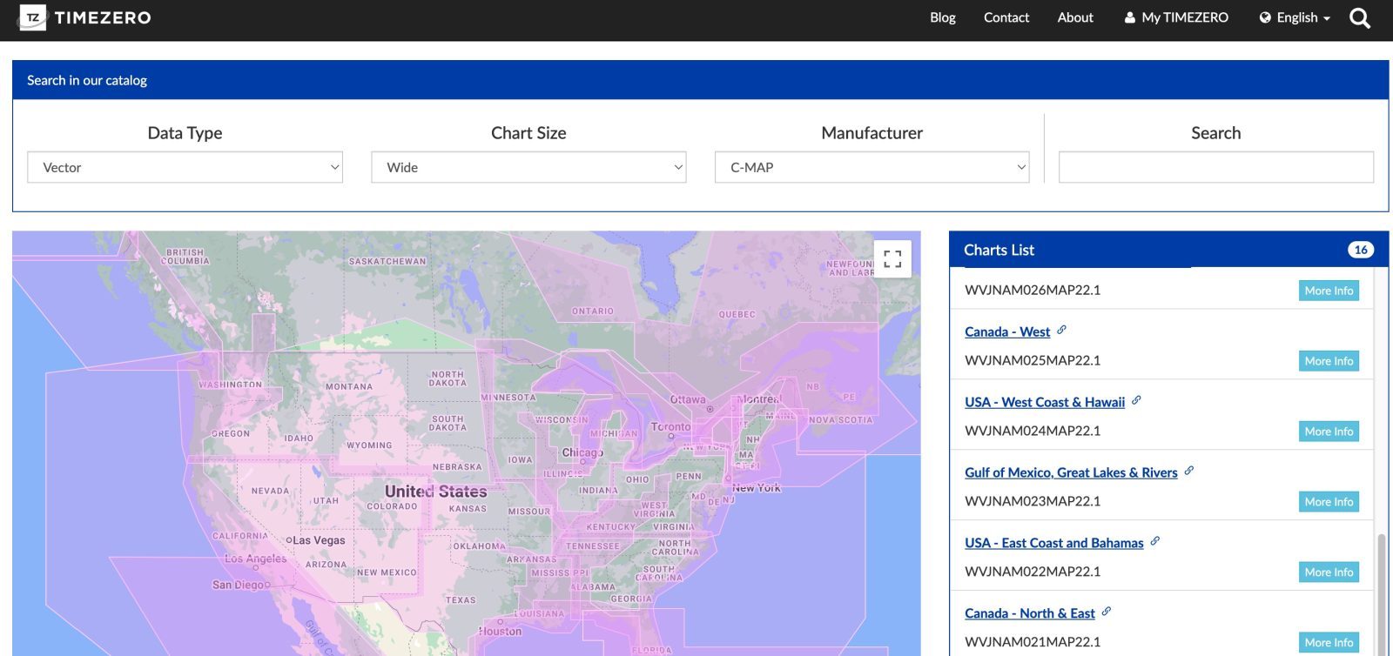Image resolution: width=1393 pixels, height=656 pixels.
Task: Click the United States label on map
Action: tap(436, 492)
